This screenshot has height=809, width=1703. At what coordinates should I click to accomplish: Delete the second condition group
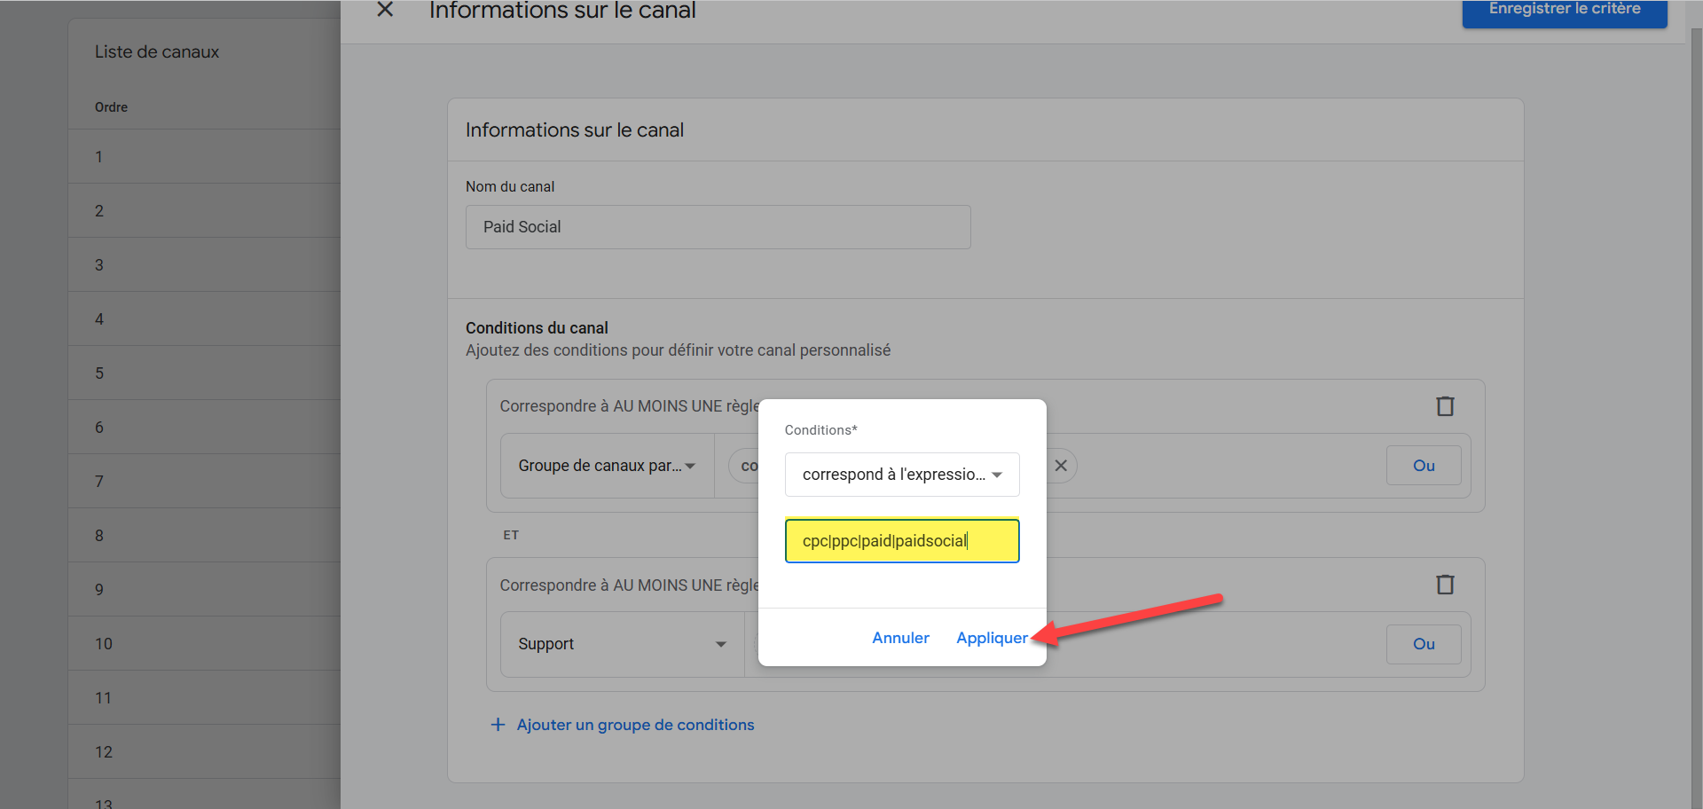click(1445, 585)
